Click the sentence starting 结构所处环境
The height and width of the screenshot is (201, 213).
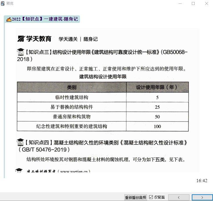click(106, 160)
